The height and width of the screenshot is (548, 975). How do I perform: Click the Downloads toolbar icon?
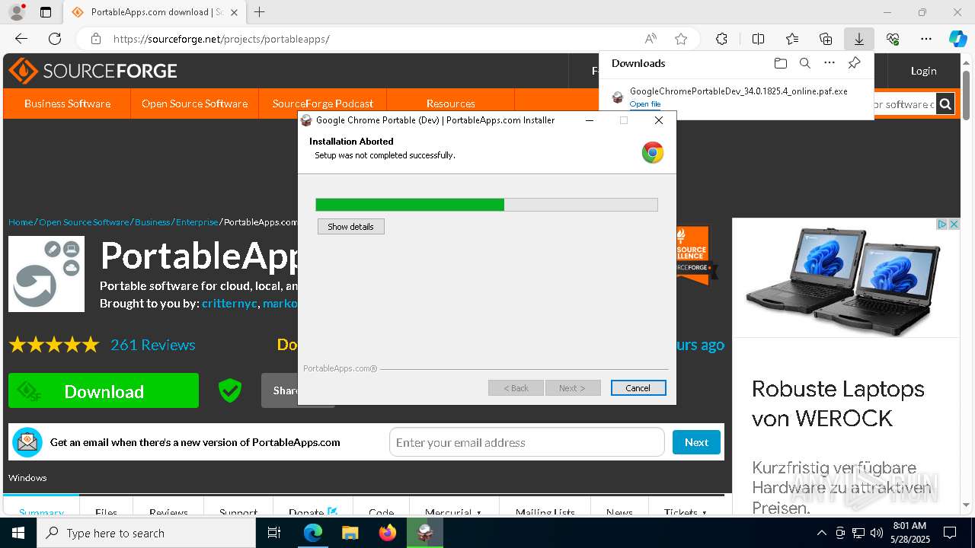tap(858, 39)
